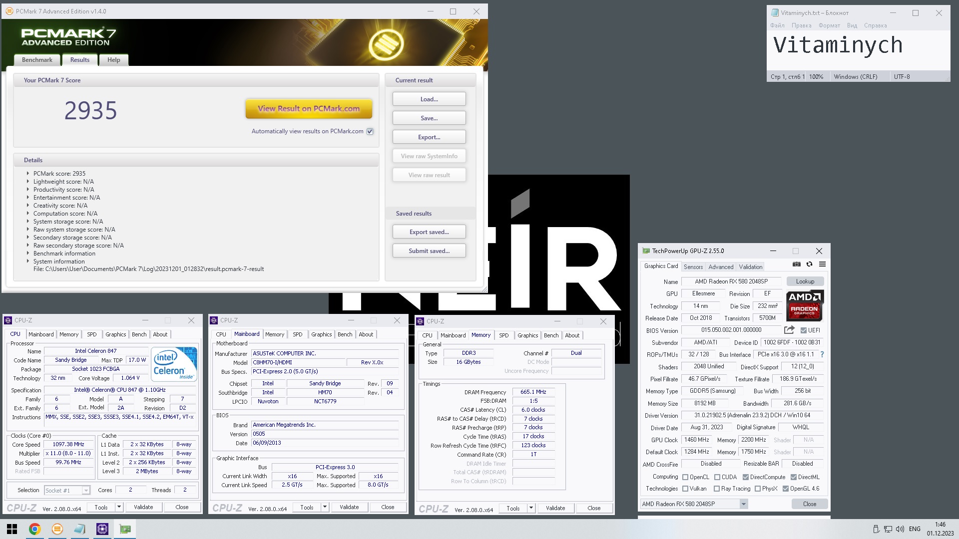Toggle the OpenCL checkbox
The width and height of the screenshot is (959, 539).
pos(685,477)
